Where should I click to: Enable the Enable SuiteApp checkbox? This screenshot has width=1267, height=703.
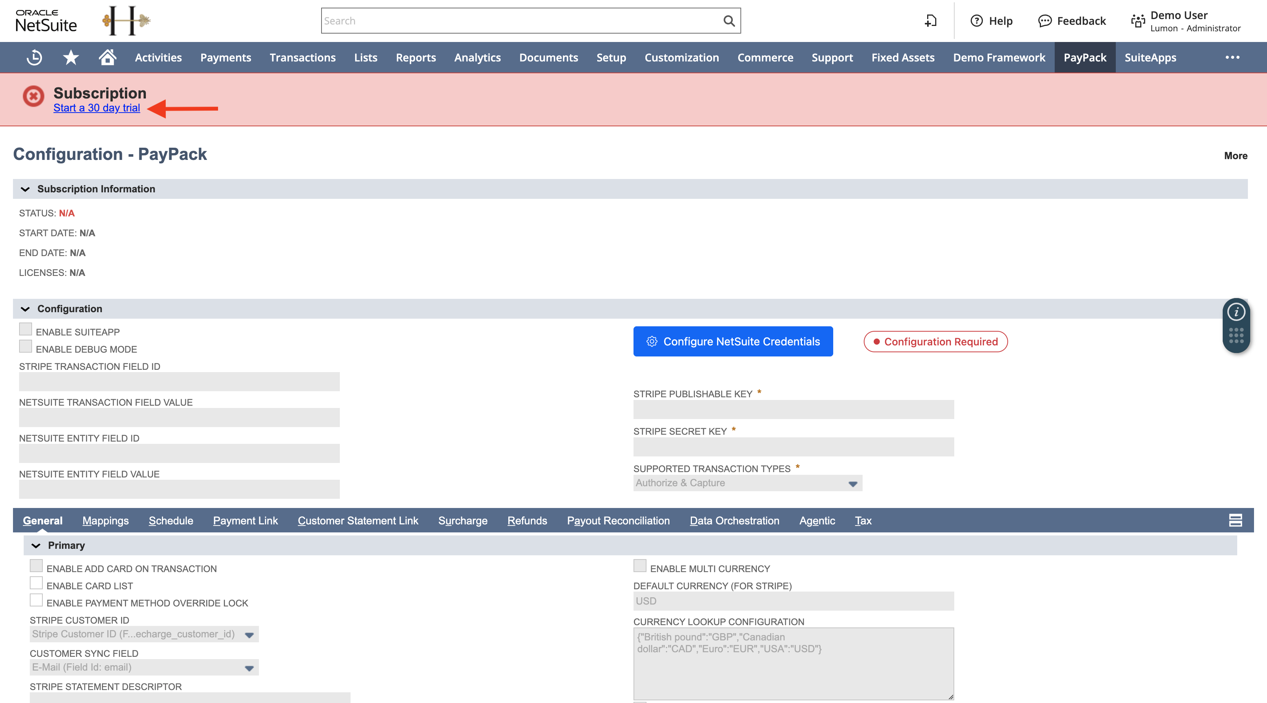(x=26, y=329)
